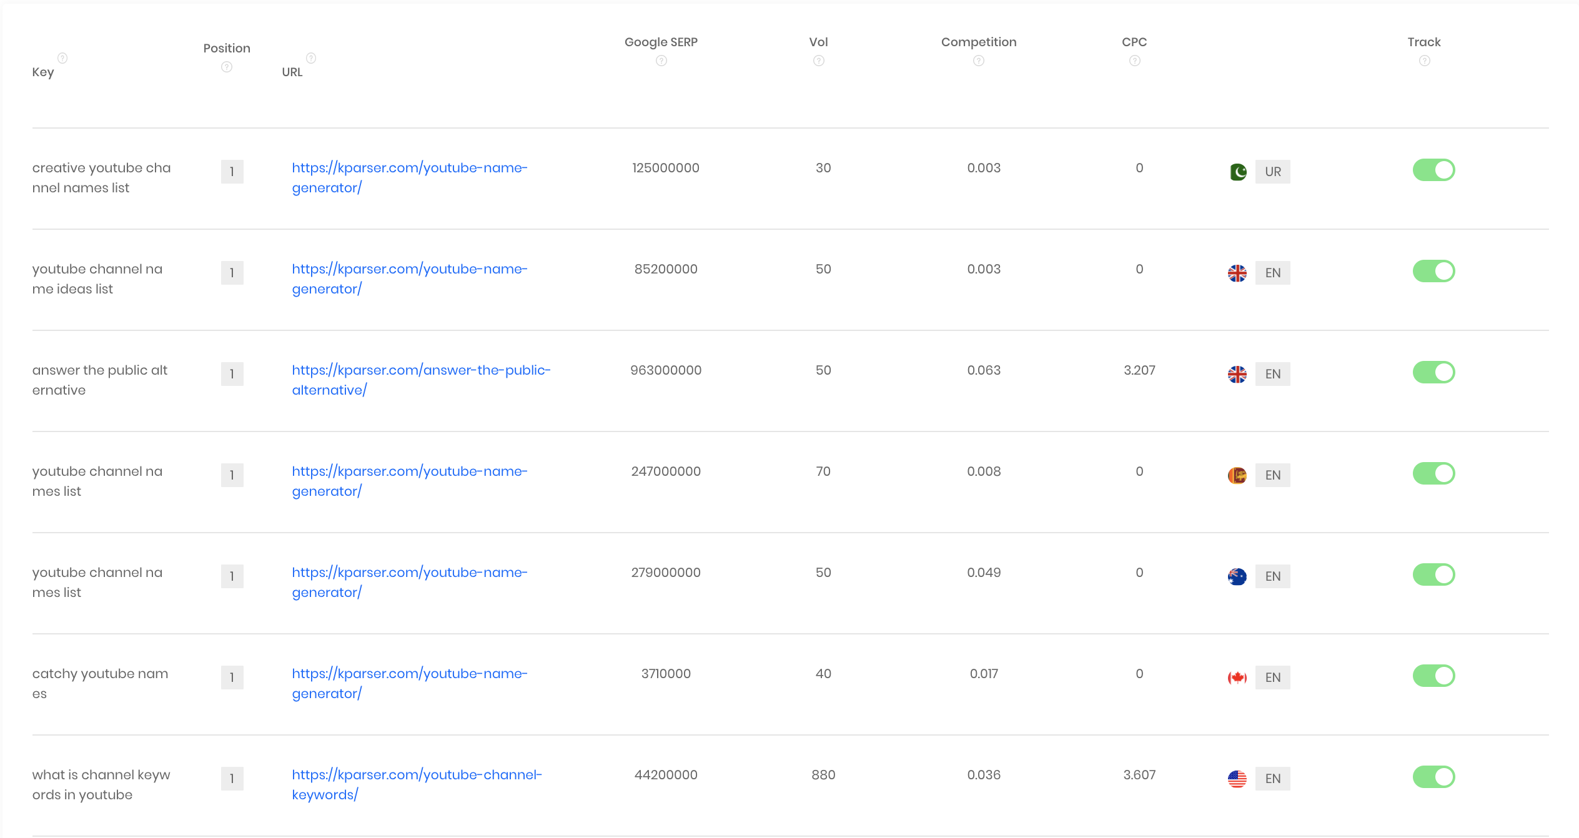Click the help icon under Track header
Image resolution: width=1579 pixels, height=838 pixels.
pyautogui.click(x=1425, y=61)
